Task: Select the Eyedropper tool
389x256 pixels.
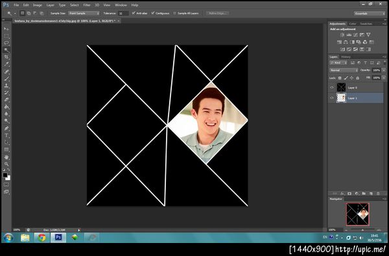Action: [x=6, y=64]
